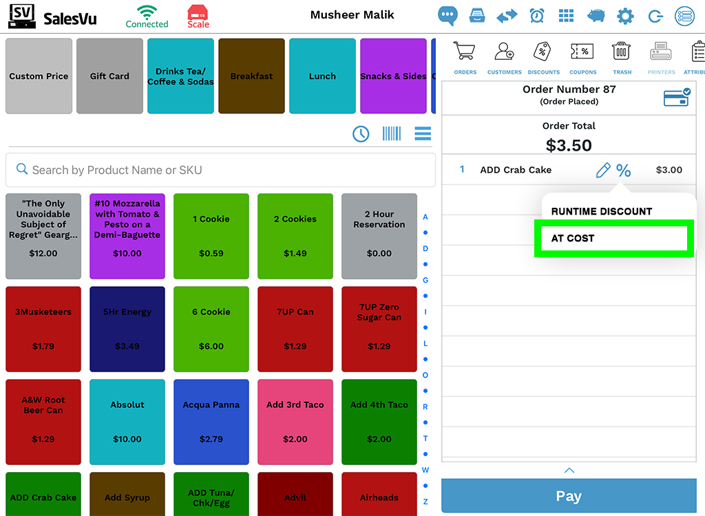Add the ADD Tuna/Chk/Egg tile
This screenshot has width=705, height=516.
pyautogui.click(x=211, y=494)
